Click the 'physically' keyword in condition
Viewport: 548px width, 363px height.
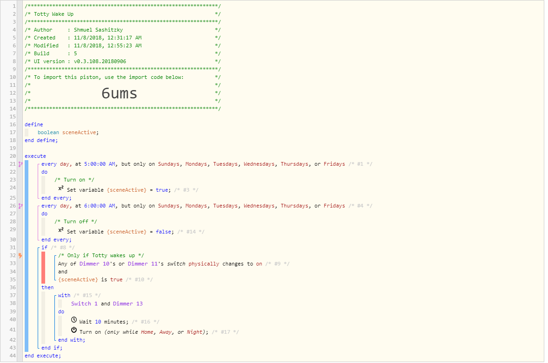(204, 264)
